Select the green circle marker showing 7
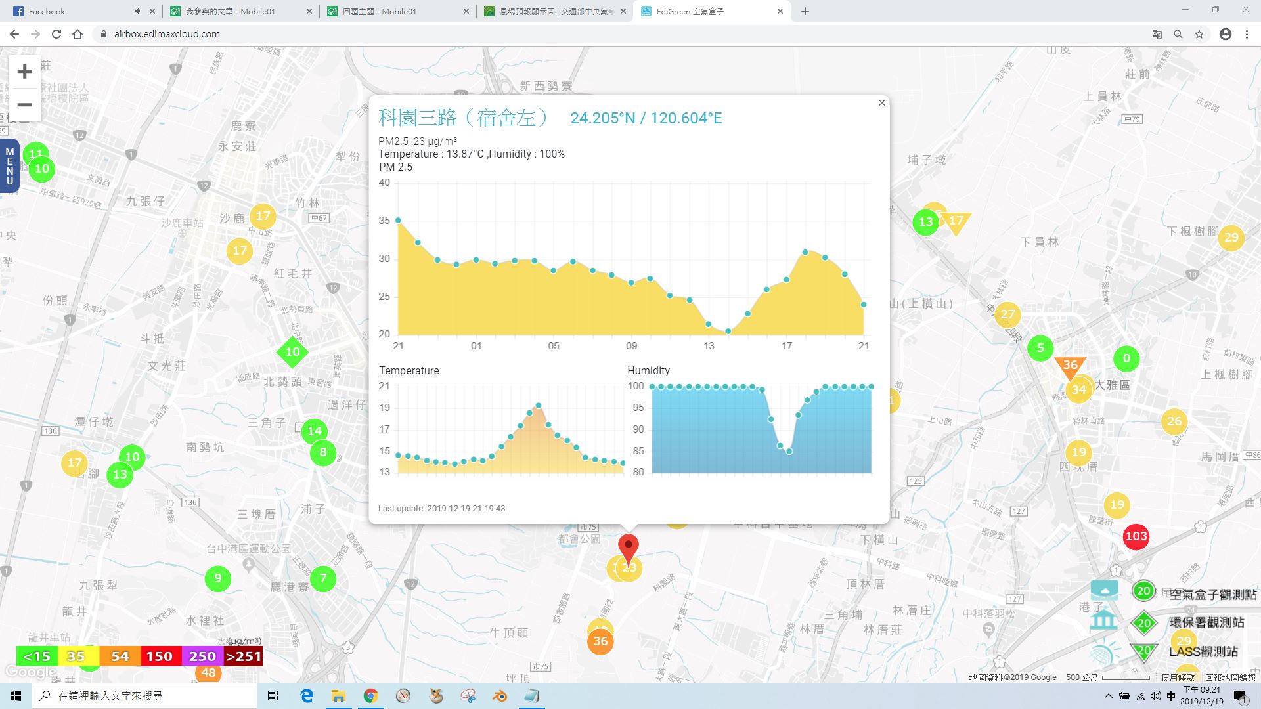Screen dimensions: 1261x709 [x=322, y=578]
